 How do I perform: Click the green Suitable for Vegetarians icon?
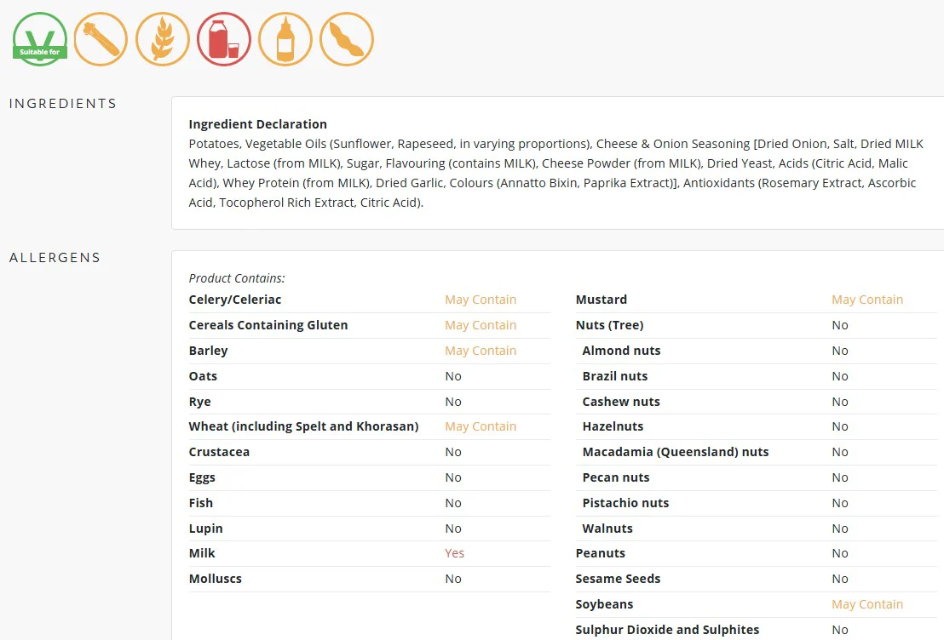click(x=40, y=39)
